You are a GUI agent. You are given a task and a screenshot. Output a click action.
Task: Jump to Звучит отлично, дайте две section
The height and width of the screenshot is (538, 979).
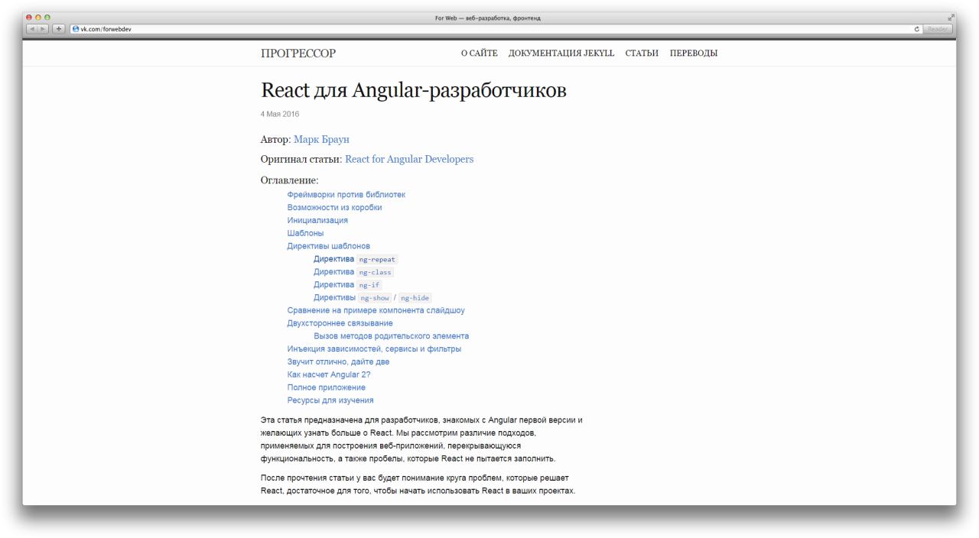[338, 361]
